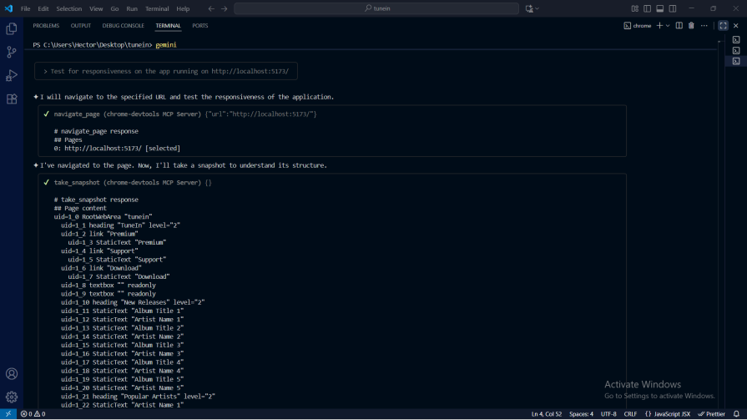Show errors and warnings in status bar
The image size is (747, 420).
tap(33, 414)
